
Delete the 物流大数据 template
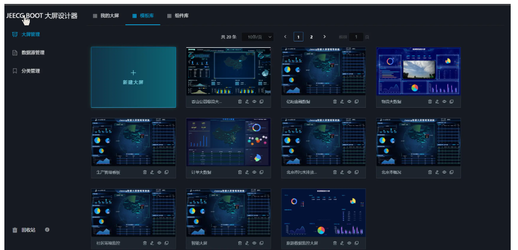(x=430, y=102)
